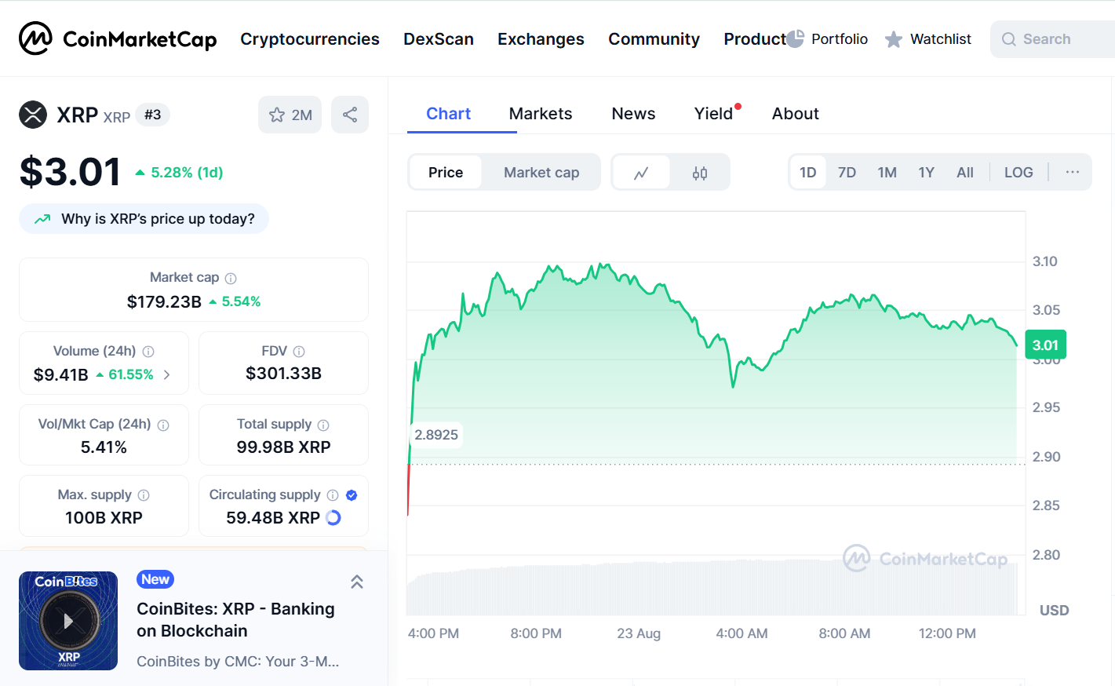The width and height of the screenshot is (1115, 686).
Task: Click the 2.8925 opening price label
Action: pyautogui.click(x=436, y=435)
